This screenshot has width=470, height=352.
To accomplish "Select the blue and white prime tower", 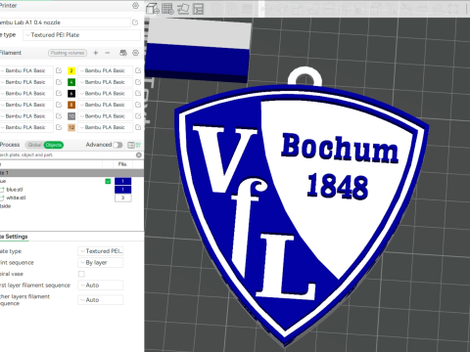I will coord(198,51).
